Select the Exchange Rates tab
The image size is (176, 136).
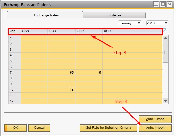46,15
